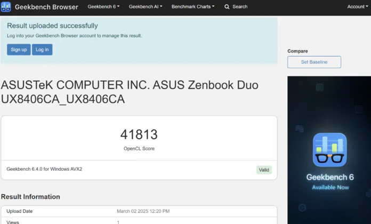
Task: Click Geekbench 6.4.0 for Windows AVX2 text
Action: click(44, 169)
